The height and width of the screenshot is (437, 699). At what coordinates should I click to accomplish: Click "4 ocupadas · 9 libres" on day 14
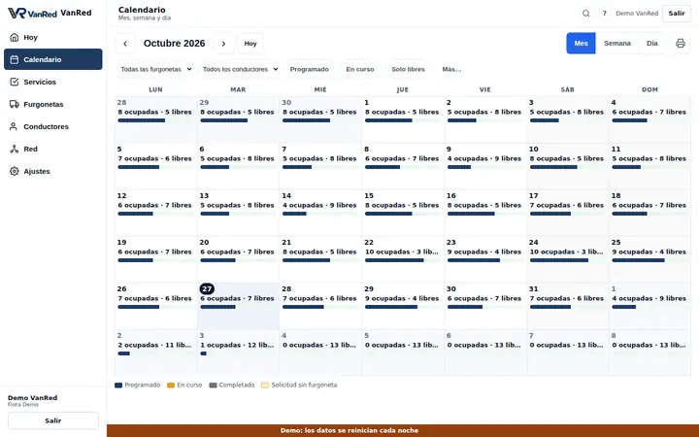[319, 205]
